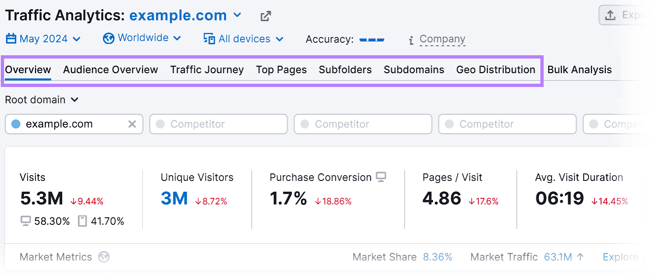The width and height of the screenshot is (651, 280).
Task: Click the first empty Competitor input field
Action: (218, 124)
